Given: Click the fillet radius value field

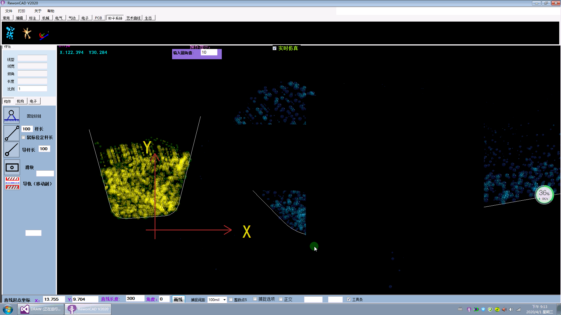Looking at the screenshot, I should pyautogui.click(x=209, y=52).
